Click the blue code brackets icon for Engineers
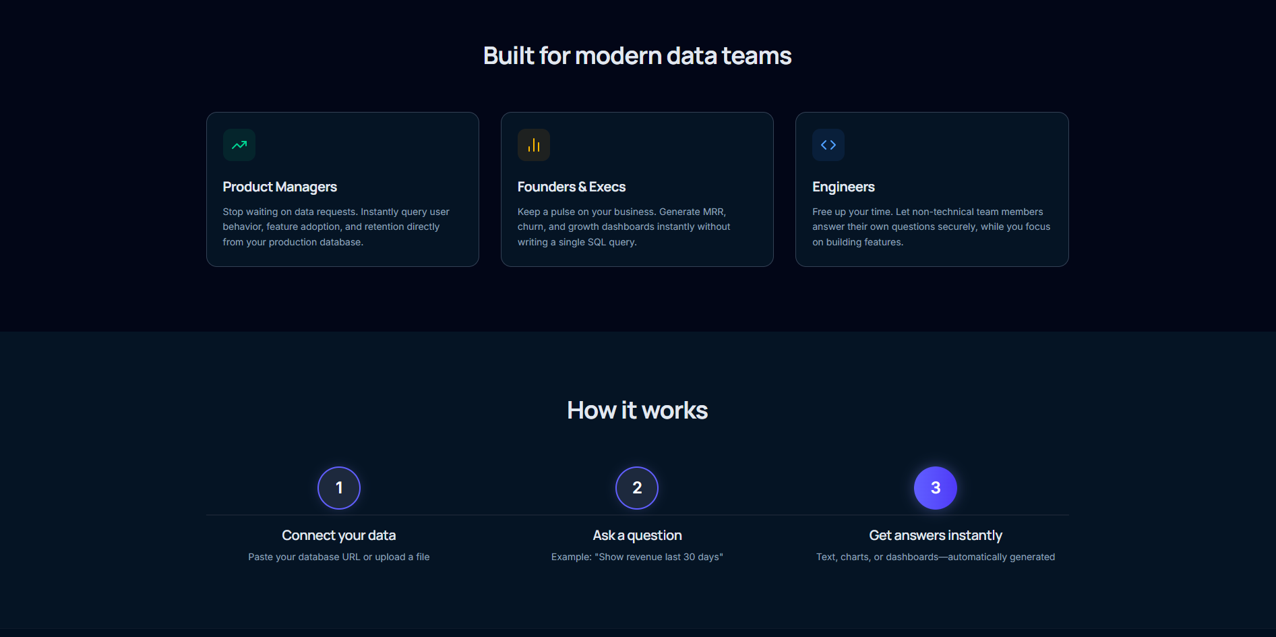Image resolution: width=1276 pixels, height=637 pixels. 828,145
